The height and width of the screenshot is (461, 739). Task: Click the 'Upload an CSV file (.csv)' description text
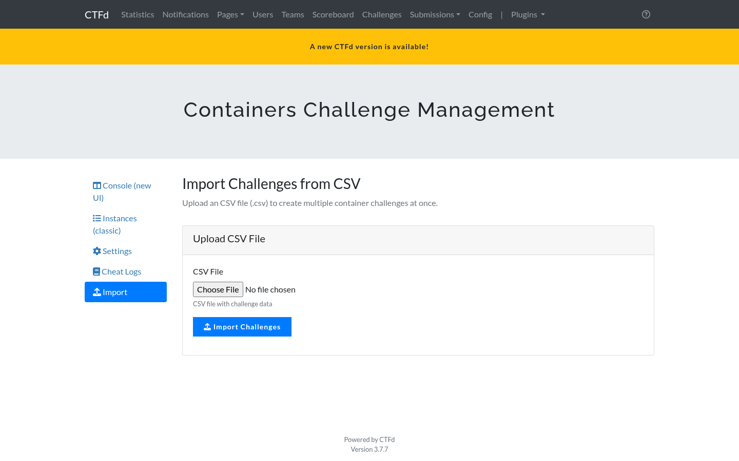(310, 203)
